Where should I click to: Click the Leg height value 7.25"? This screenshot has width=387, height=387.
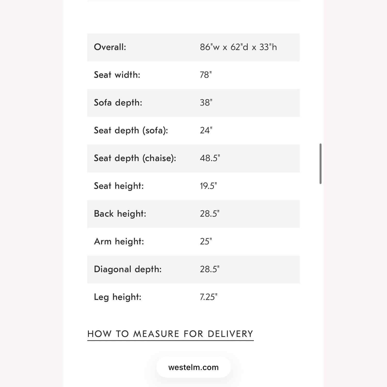208,297
